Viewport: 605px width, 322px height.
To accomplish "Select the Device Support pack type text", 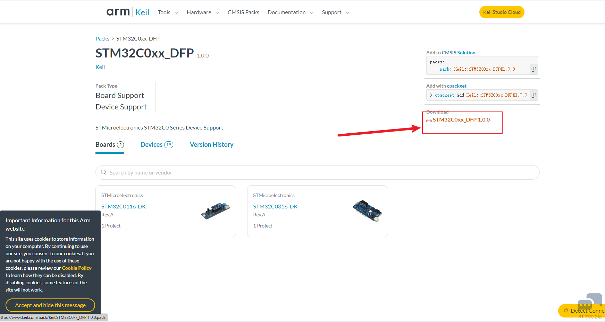I will [x=121, y=107].
